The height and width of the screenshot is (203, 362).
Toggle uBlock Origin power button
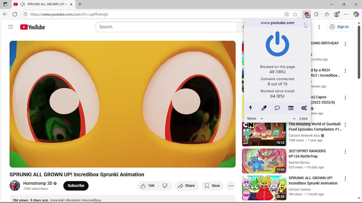[x=277, y=44]
